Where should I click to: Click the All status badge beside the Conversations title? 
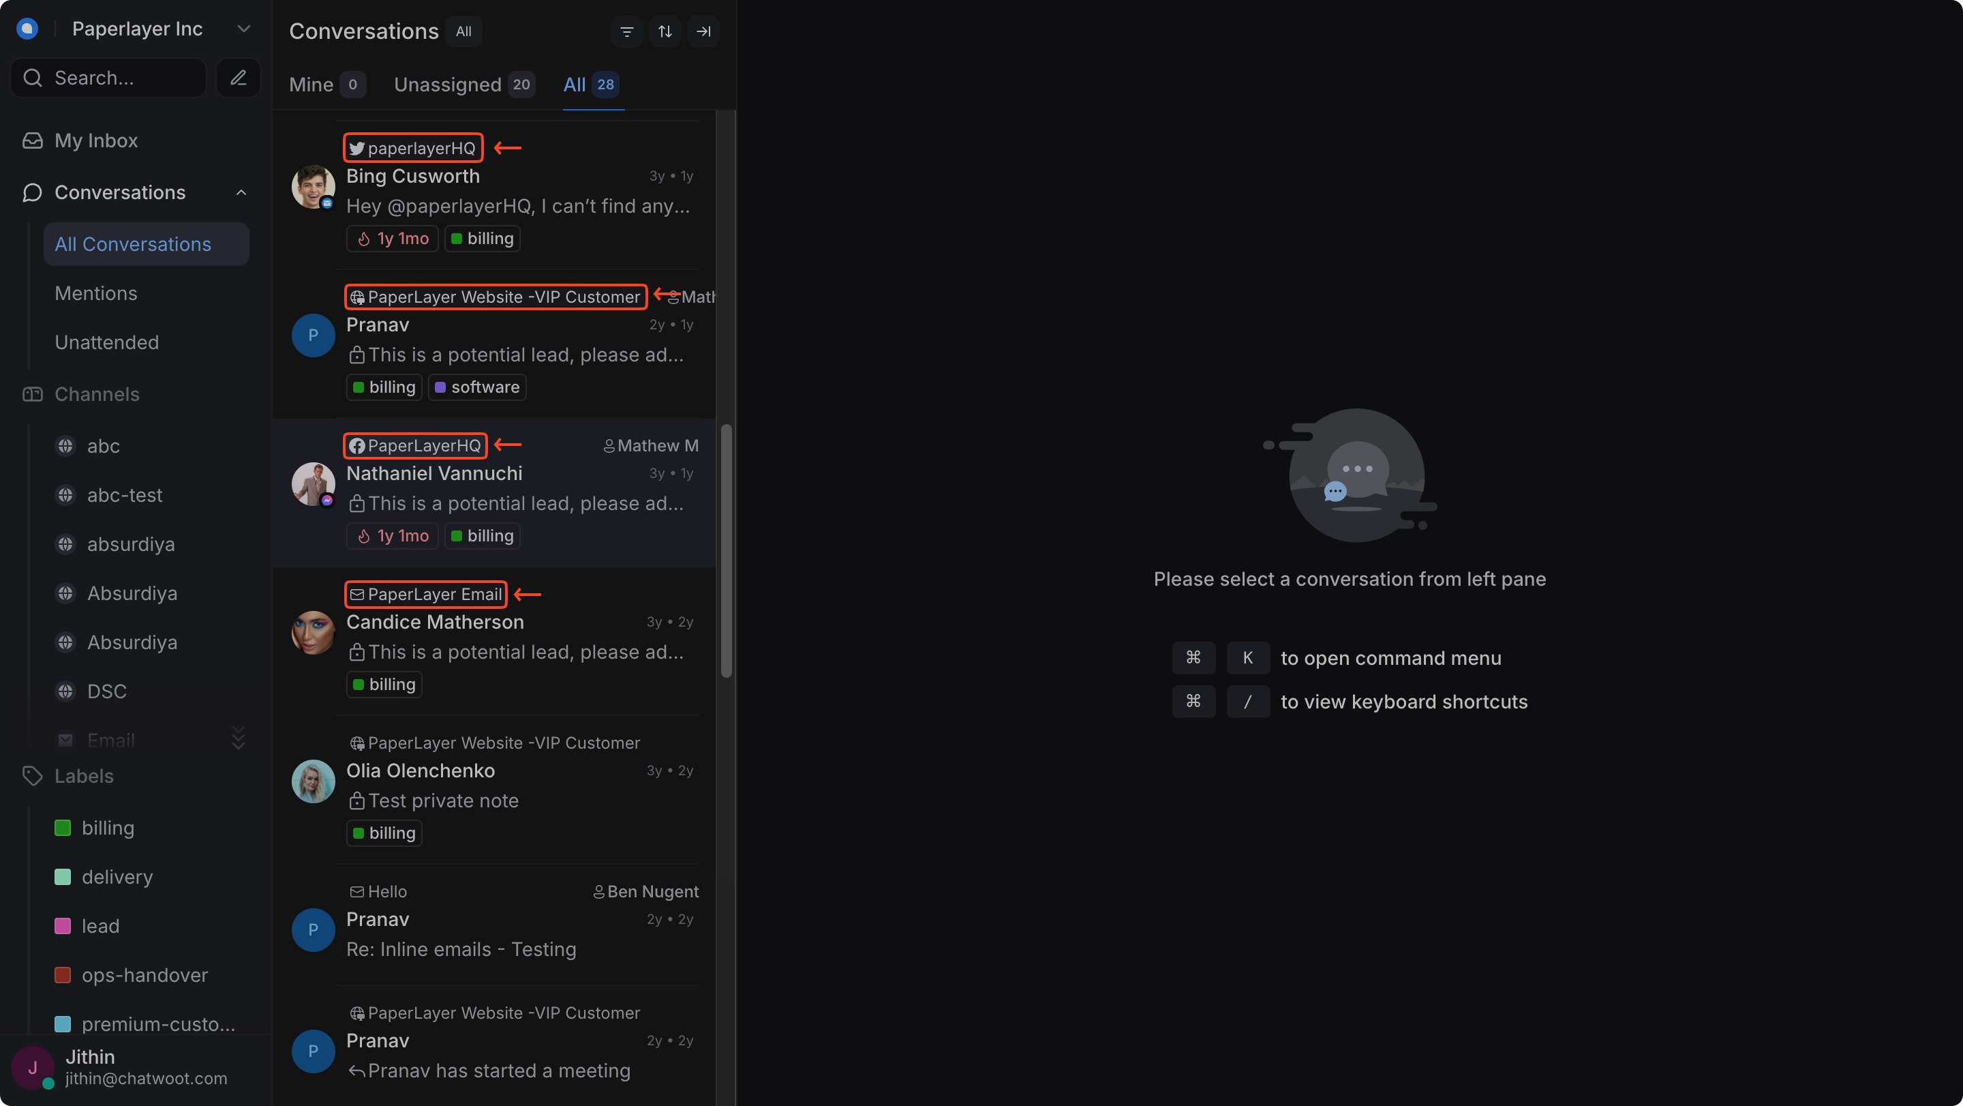[x=463, y=31]
